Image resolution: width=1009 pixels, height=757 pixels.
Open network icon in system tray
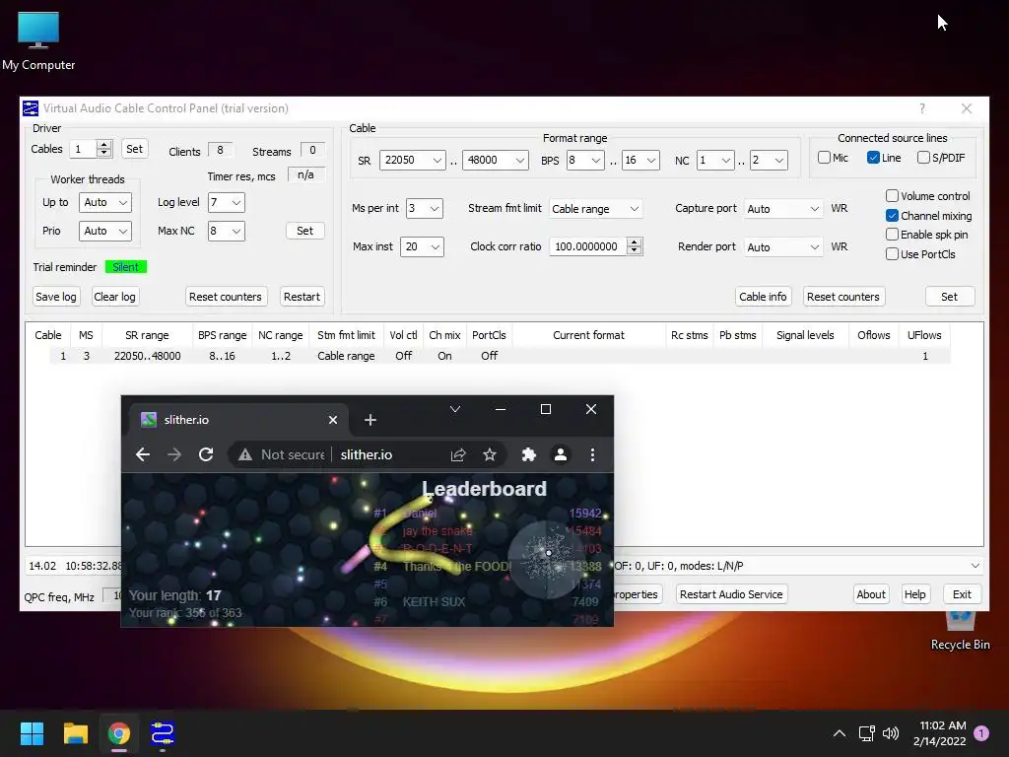[x=866, y=733]
